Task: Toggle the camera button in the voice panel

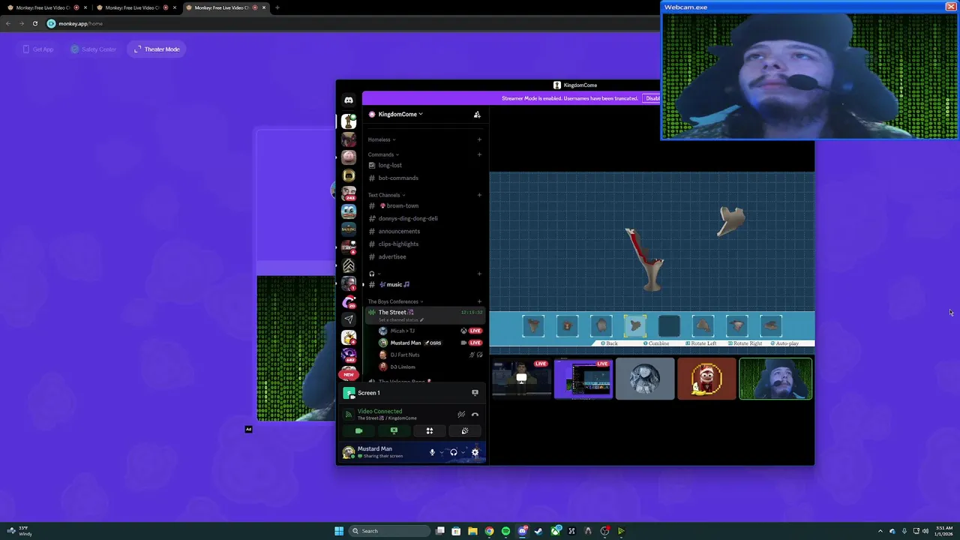Action: 358,430
